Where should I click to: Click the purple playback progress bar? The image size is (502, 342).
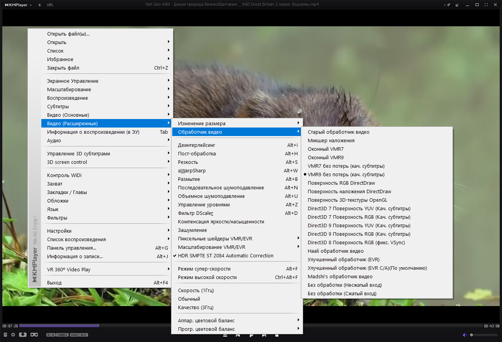[59, 326]
